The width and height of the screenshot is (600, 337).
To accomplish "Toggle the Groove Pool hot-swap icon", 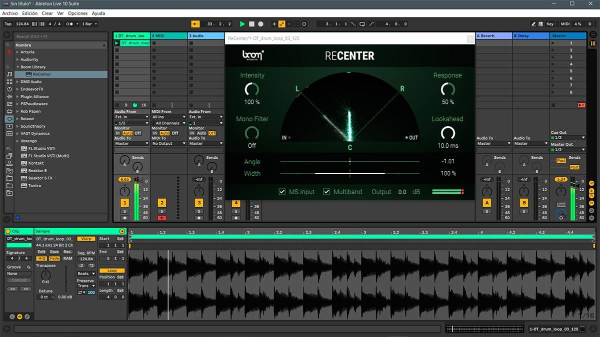I will tap(28, 267).
